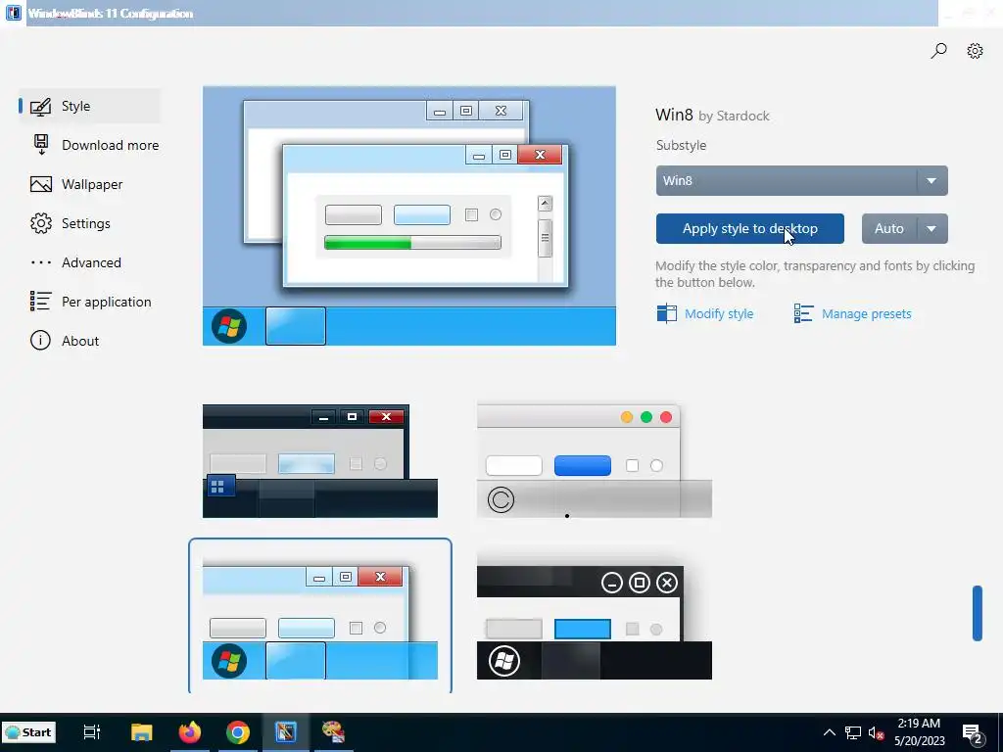
Task: Click the paint palette taskbar icon
Action: (x=333, y=732)
